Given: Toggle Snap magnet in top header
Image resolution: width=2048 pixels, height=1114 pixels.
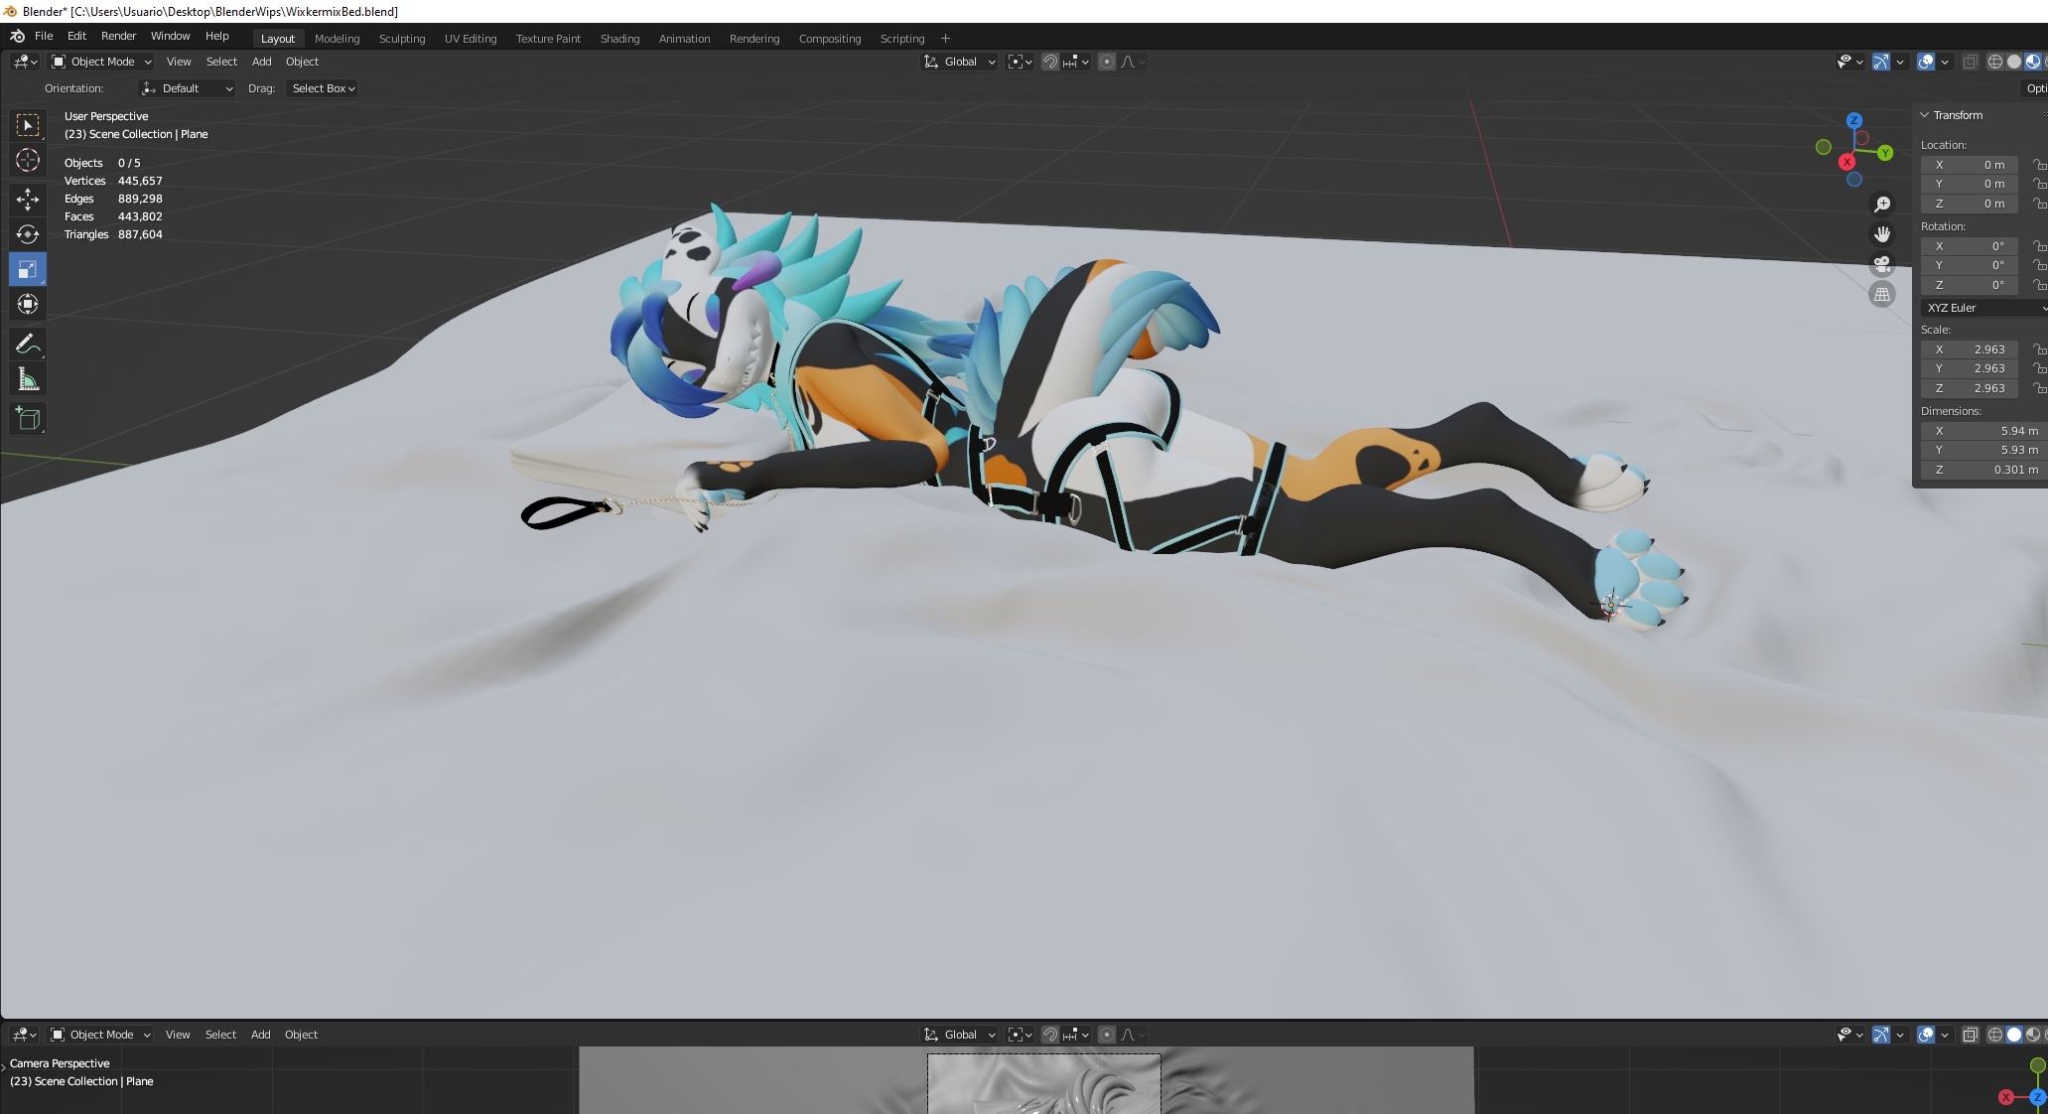Looking at the screenshot, I should 1050,62.
